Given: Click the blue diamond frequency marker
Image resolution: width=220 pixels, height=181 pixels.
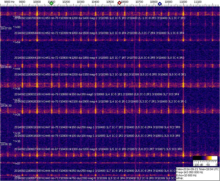Looking at the screenshot, I should click(x=160, y=4).
